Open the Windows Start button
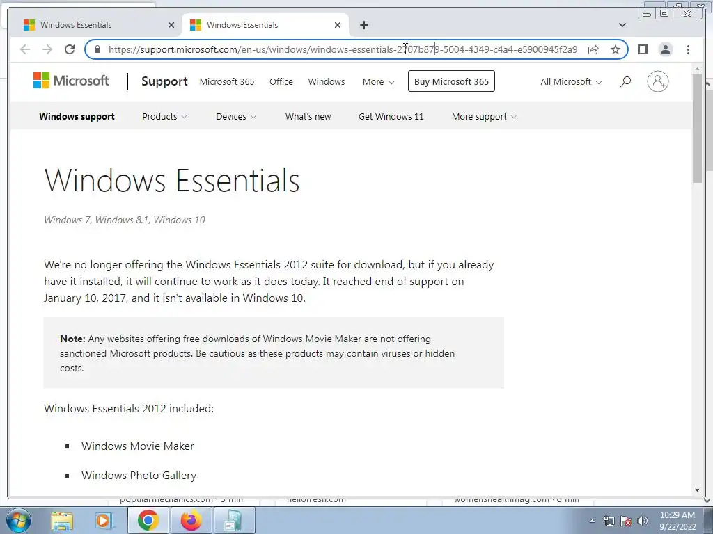The height and width of the screenshot is (534, 713). [19, 520]
